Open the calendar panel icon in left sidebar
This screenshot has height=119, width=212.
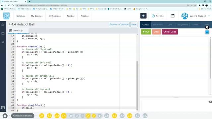(3, 33)
